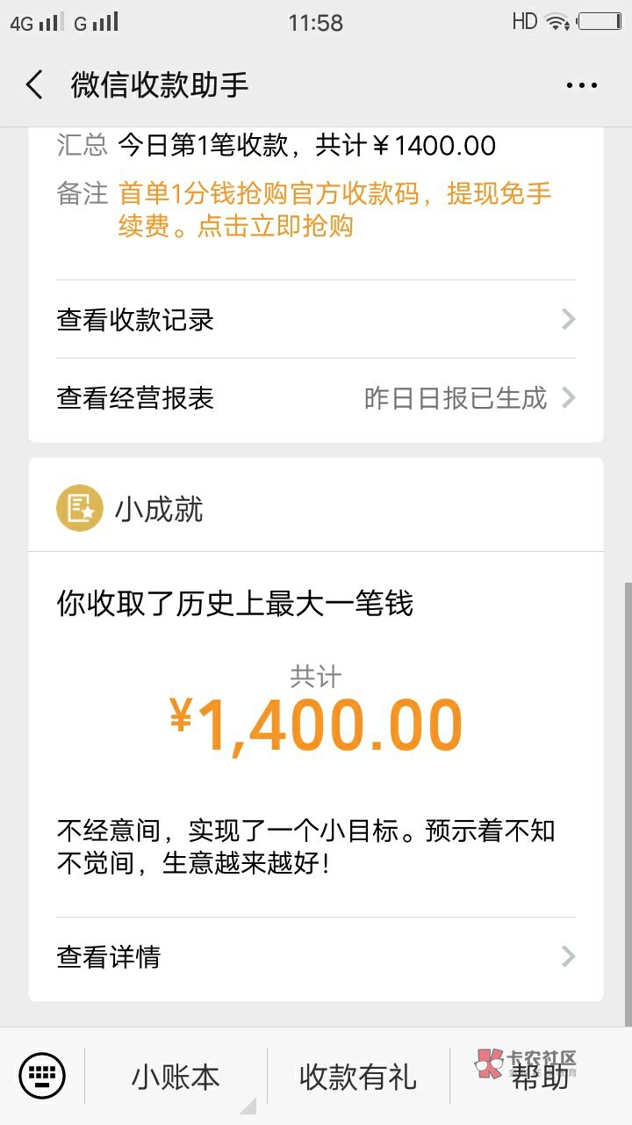Click the chevron next to 昨日日报已生成
632x1125 pixels.
click(568, 398)
